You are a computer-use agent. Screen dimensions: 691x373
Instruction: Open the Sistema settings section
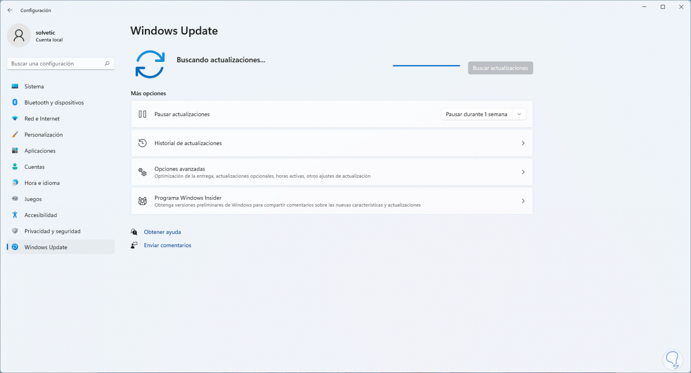(x=61, y=87)
